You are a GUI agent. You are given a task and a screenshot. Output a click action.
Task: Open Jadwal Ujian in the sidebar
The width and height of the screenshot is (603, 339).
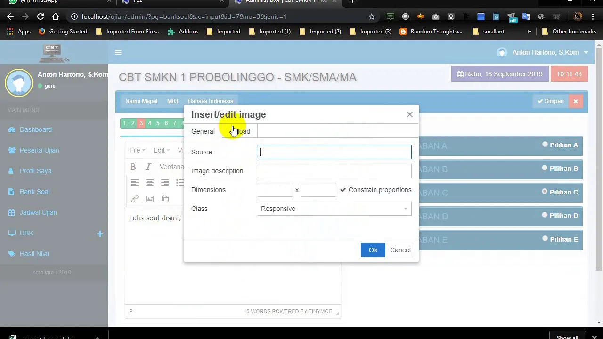[38, 212]
